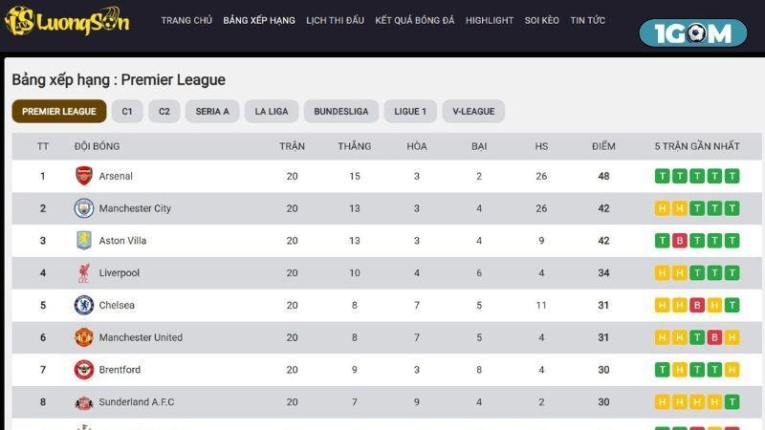Screen dimensions: 765x430
Task: Open the Bundesliga league tab
Action: (340, 112)
